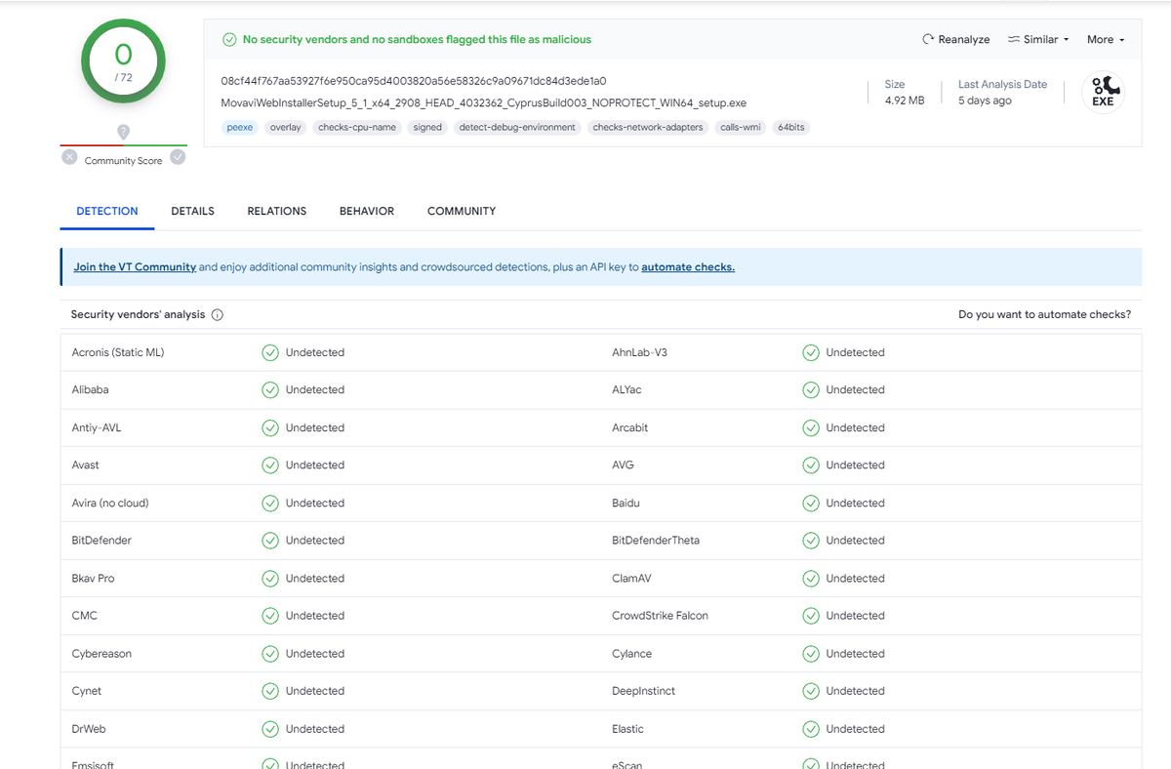
Task: Click the checkmark icon in the no-vendors-flagged banner
Action: [x=229, y=39]
